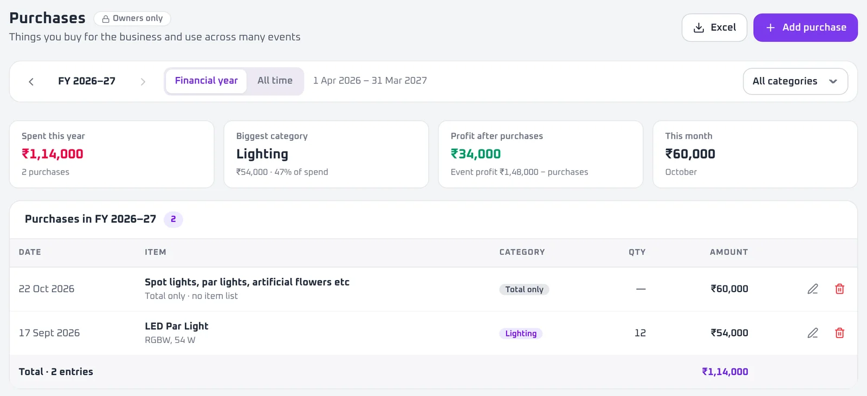867x396 pixels.
Task: Click the Add purchase button
Action: 805,28
